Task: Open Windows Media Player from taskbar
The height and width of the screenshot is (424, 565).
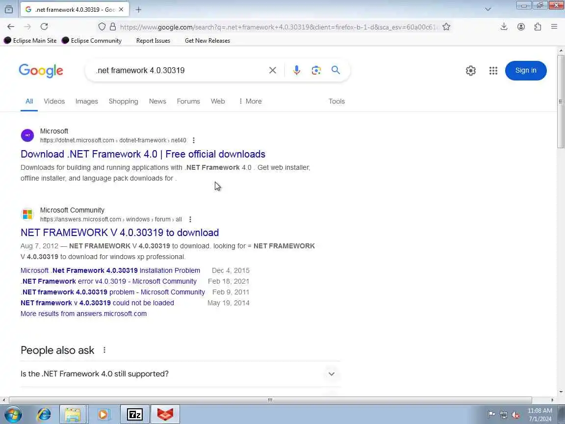Action: (x=103, y=414)
